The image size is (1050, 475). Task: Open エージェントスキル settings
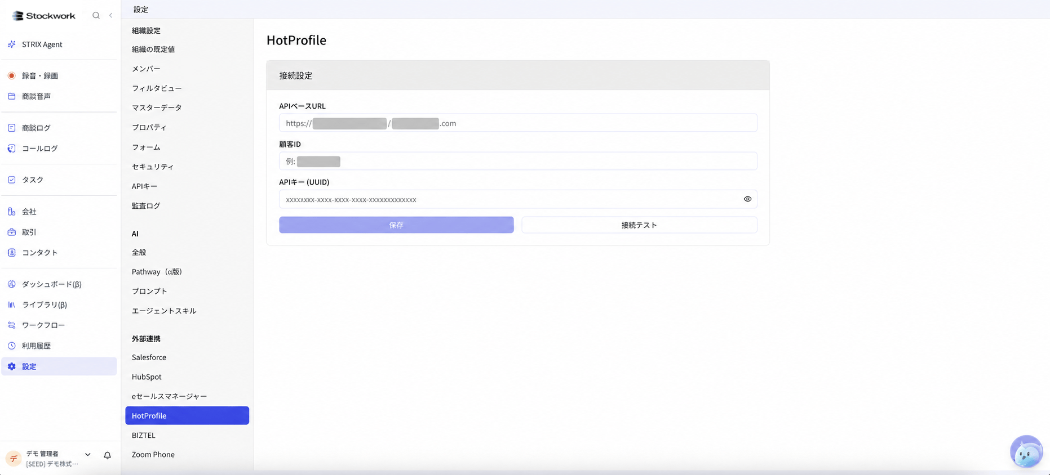[x=164, y=311]
